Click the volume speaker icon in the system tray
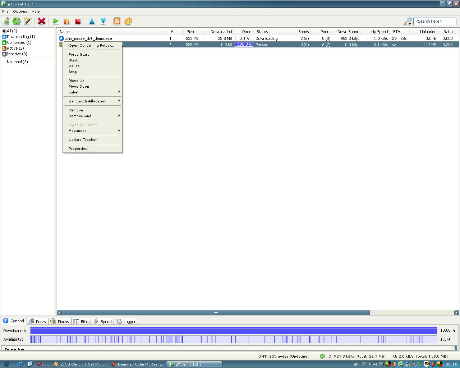 [433, 364]
